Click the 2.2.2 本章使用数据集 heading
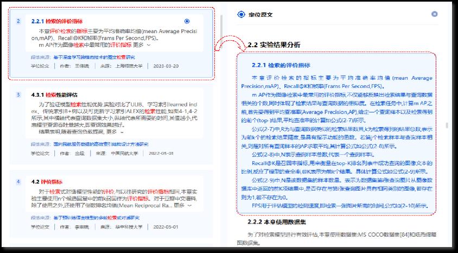This screenshot has width=458, height=253. 277,222
